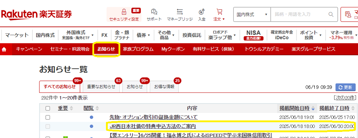Image resolution: width=358 pixels, height=138 pixels.
Task: Open the deposit (入金) icon
Action: [202, 11]
